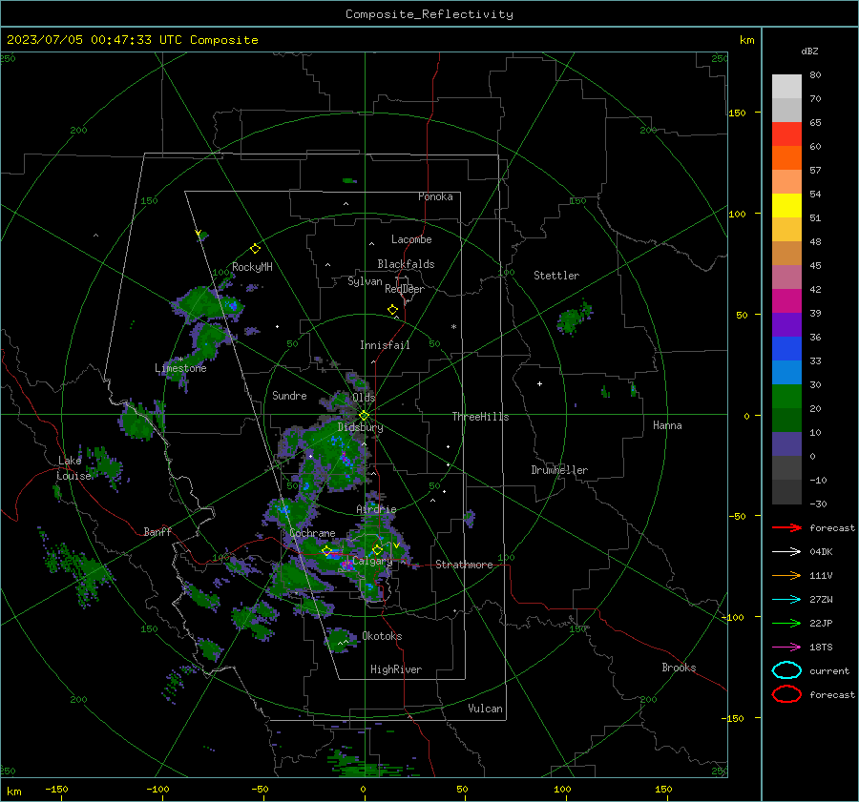
Task: Click the HighRiver city label
Action: coord(396,669)
